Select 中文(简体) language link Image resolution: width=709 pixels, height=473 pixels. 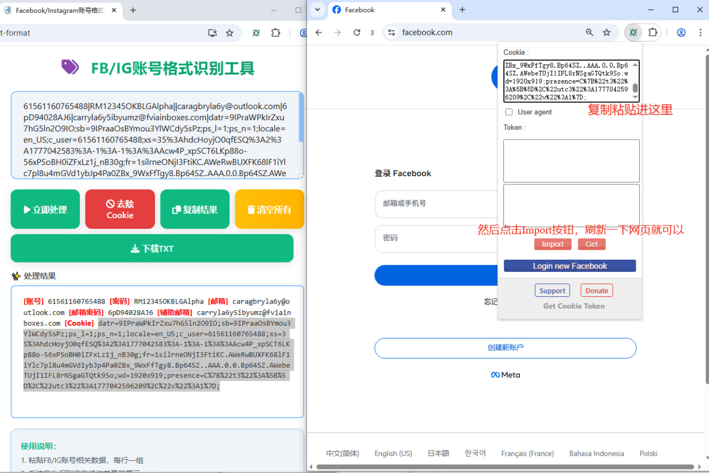click(x=343, y=453)
